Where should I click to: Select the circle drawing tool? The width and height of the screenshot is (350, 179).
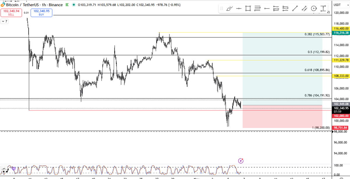314,8
